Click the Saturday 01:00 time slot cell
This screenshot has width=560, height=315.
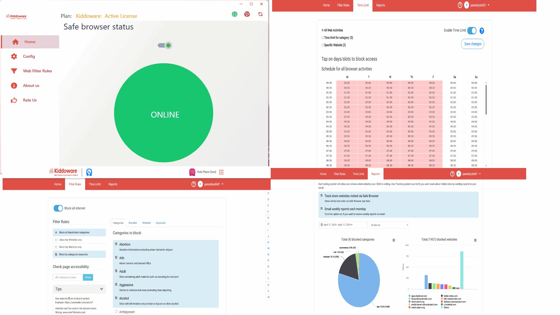point(453,92)
